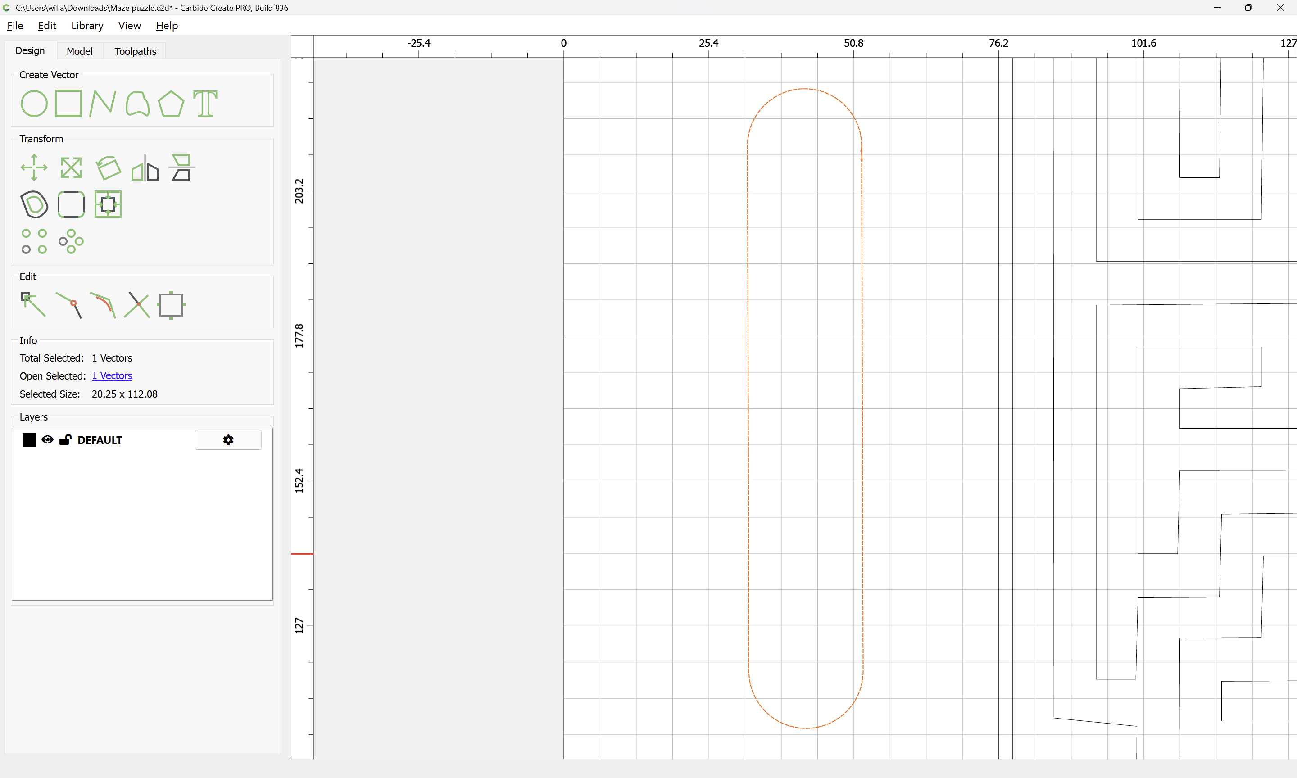Select the Polygon vector tool
The height and width of the screenshot is (778, 1297).
(x=171, y=103)
